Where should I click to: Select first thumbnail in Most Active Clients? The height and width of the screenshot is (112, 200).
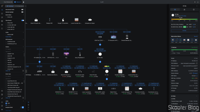tap(173, 40)
